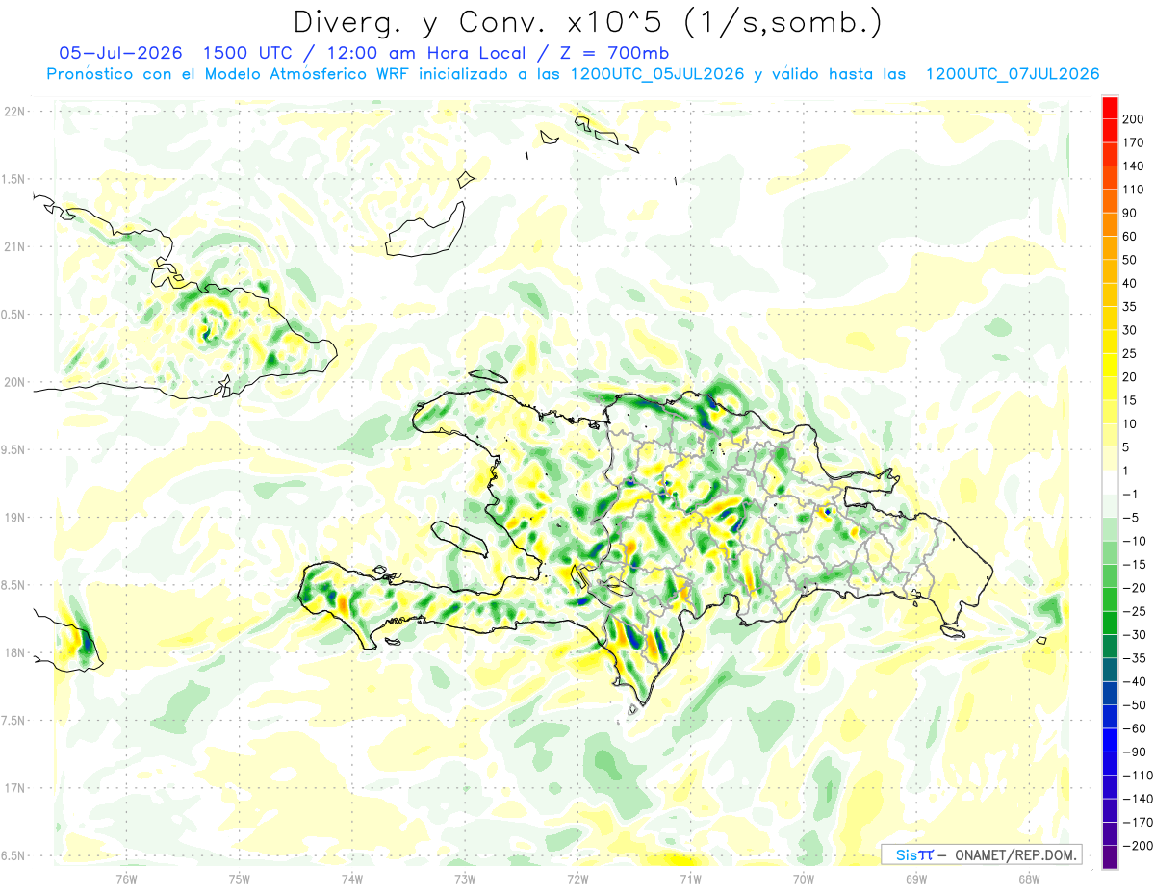
Task: Select the '75W' longitude label
Action: pyautogui.click(x=240, y=879)
